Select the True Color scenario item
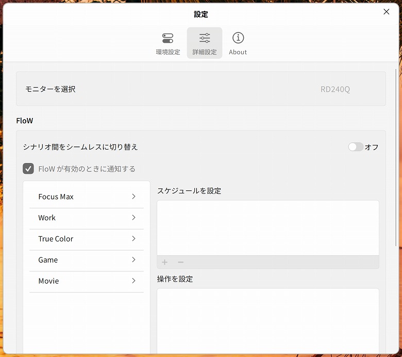 [56, 239]
